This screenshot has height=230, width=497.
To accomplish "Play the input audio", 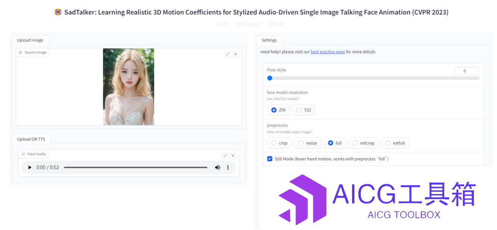I will 30,167.
